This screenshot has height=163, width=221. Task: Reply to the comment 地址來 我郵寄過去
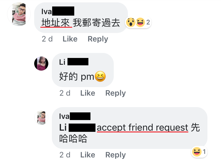click(98, 39)
